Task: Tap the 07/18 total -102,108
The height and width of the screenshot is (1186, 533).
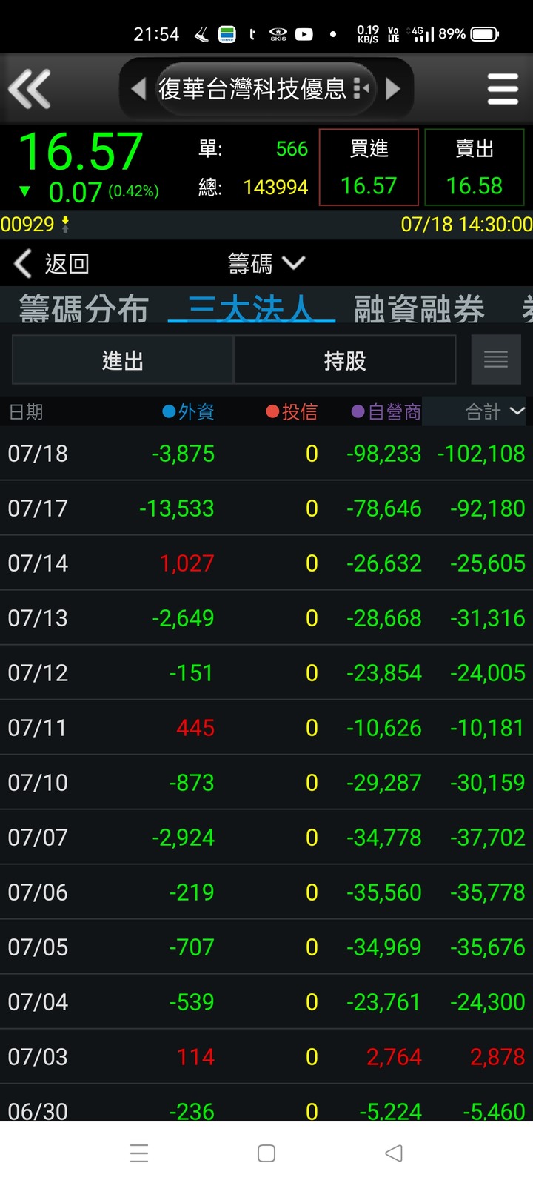Action: (481, 454)
